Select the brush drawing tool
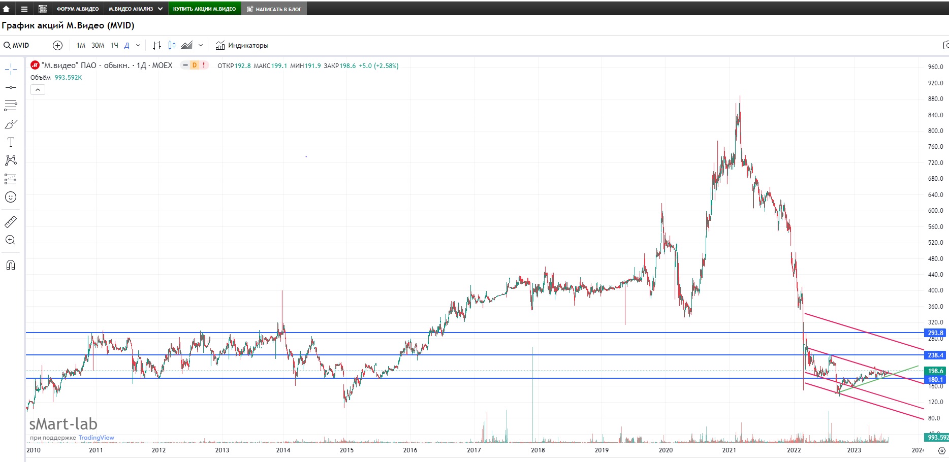 11,124
